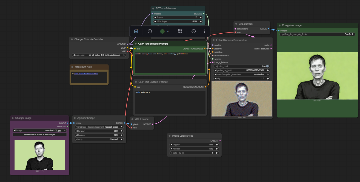Open more options three-dot menu

(x=204, y=31)
